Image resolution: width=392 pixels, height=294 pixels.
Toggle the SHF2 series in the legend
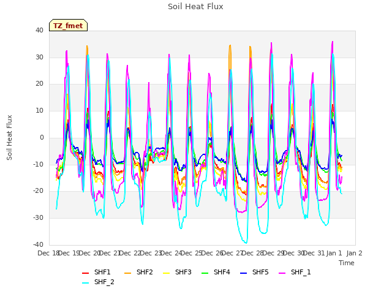(x=138, y=272)
